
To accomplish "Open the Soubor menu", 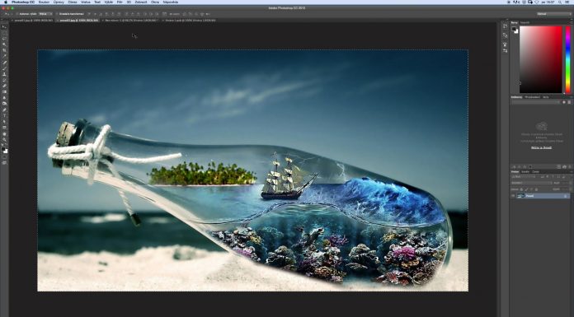I will coord(44,2).
